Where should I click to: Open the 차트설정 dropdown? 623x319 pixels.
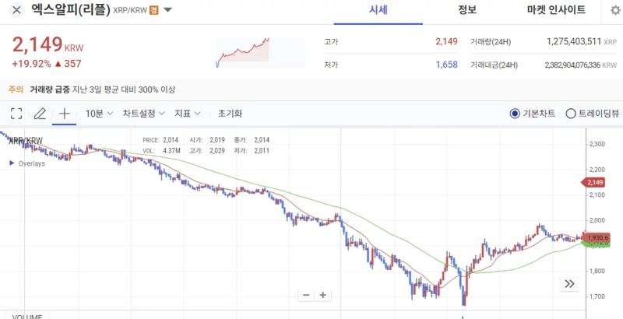[143, 114]
